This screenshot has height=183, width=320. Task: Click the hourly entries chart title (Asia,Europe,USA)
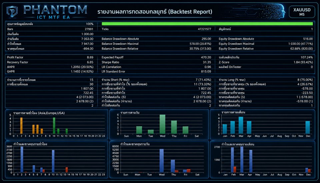coord(39,113)
